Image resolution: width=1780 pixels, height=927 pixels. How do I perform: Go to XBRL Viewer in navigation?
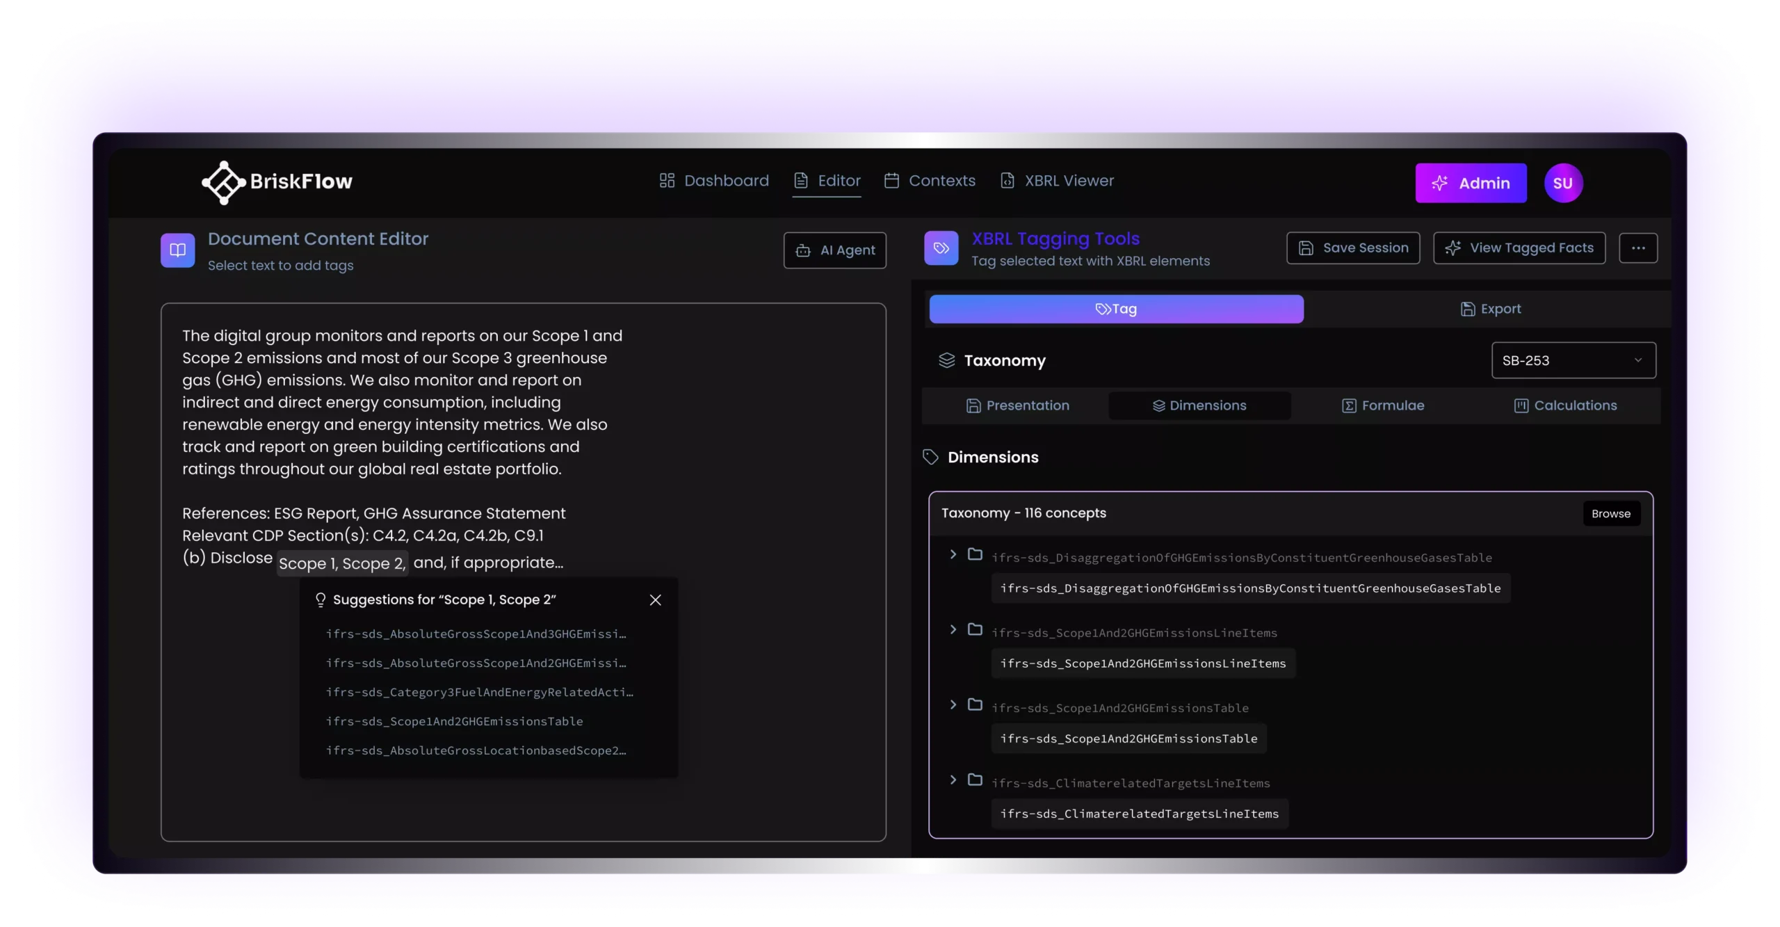[x=1057, y=181]
